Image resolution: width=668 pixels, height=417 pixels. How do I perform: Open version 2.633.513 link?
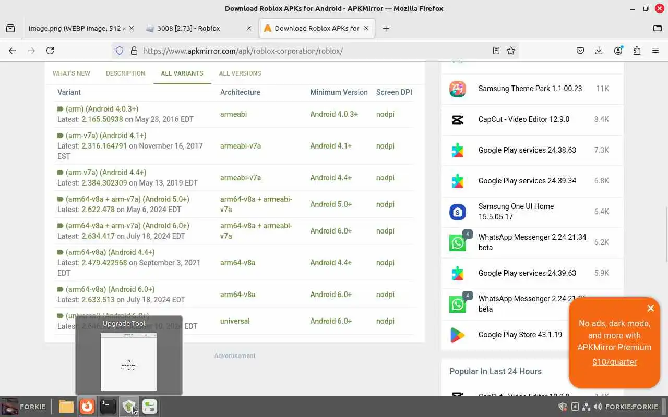click(98, 300)
